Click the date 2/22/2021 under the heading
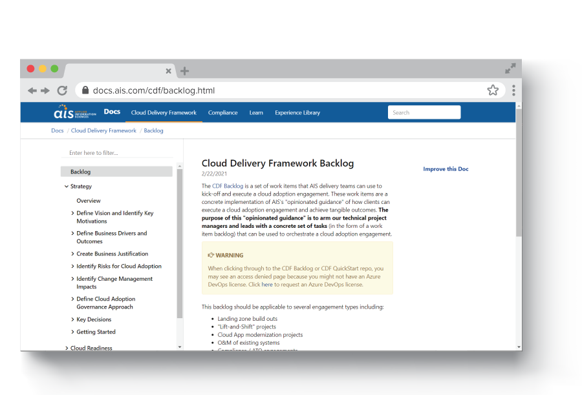582x395 pixels. tap(214, 174)
